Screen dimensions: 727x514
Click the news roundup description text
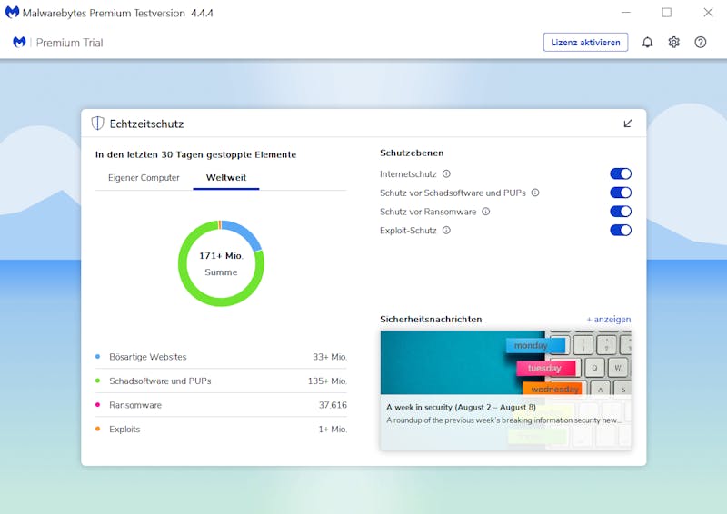(x=504, y=420)
